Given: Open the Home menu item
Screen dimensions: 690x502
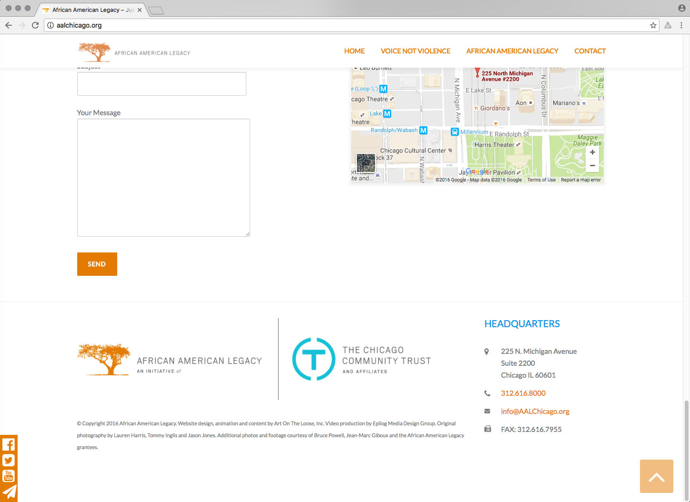Looking at the screenshot, I should [354, 51].
